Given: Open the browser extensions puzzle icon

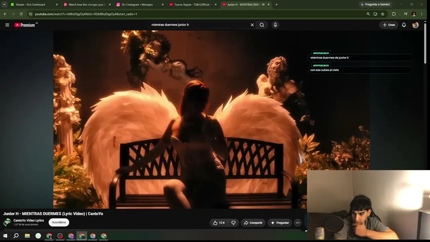Looking at the screenshot, I should [394, 14].
